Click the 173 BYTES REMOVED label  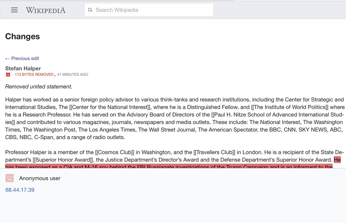(x=34, y=75)
